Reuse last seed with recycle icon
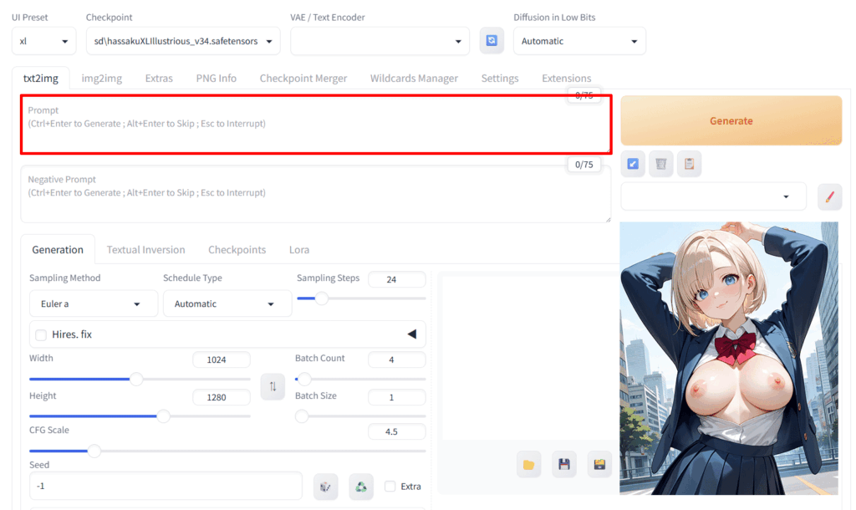The height and width of the screenshot is (510, 856). click(x=360, y=486)
